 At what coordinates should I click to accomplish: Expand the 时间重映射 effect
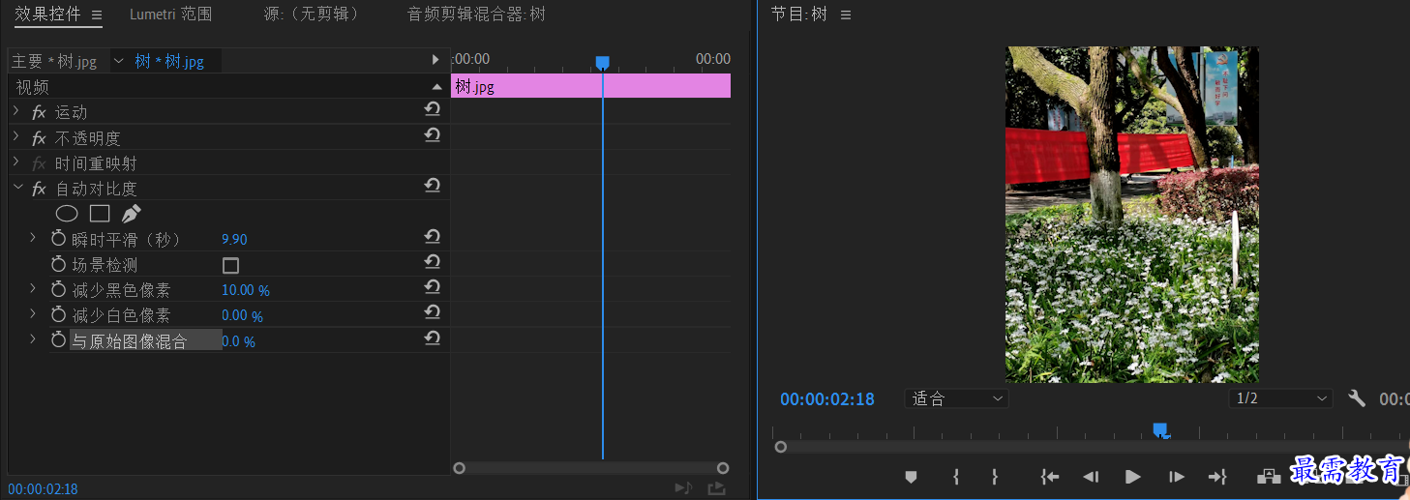coord(15,162)
